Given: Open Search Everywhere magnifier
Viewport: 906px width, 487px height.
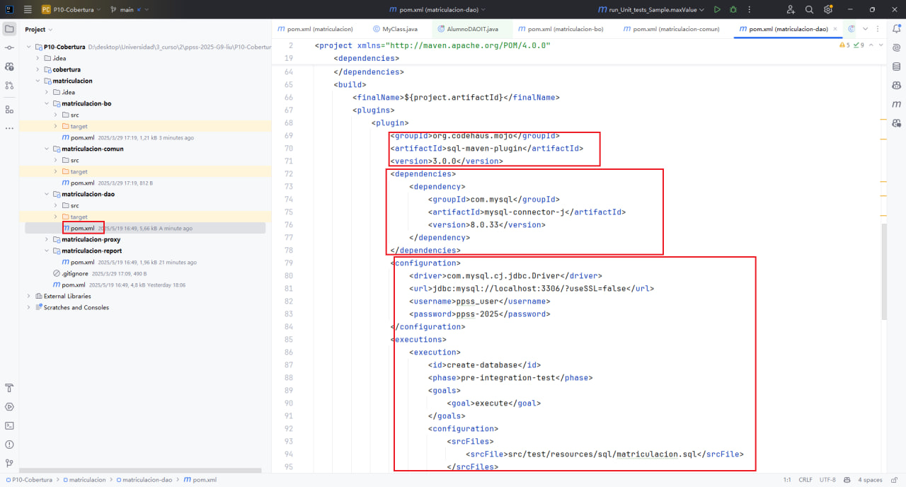Looking at the screenshot, I should pos(809,10).
